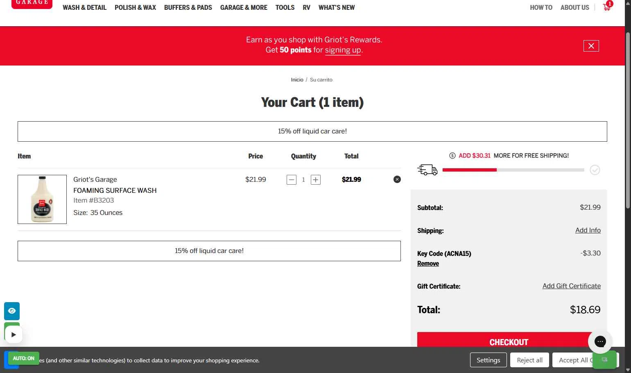Open the shopping cart icon in header
This screenshot has height=373, width=631.
607,7
